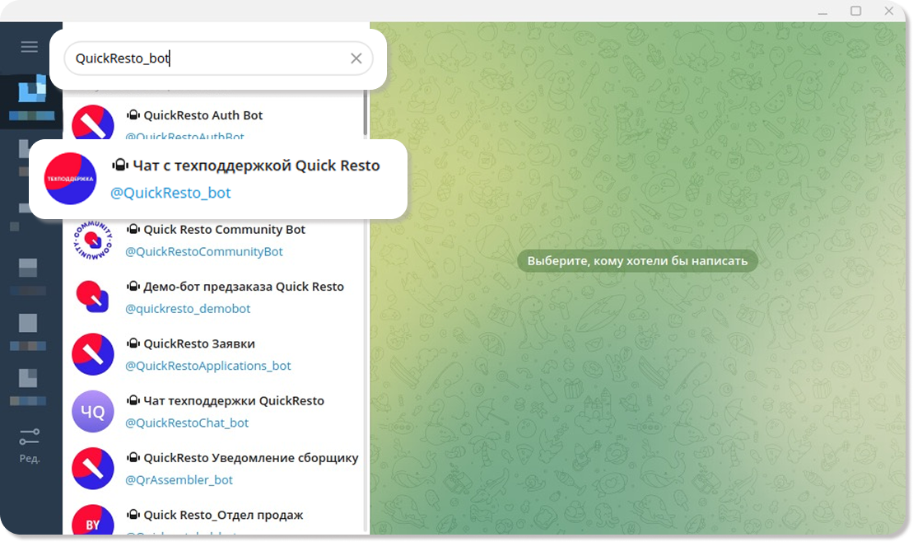Open the hamburger main menu
The image size is (913, 542).
[30, 47]
